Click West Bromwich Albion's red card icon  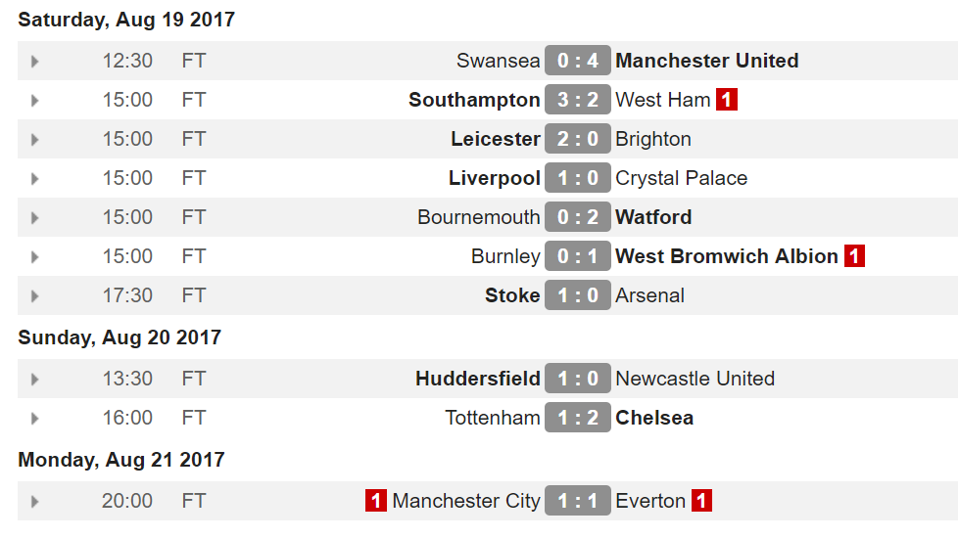coord(854,256)
